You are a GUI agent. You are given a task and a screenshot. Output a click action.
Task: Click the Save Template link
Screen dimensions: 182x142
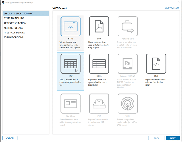coord(171,8)
